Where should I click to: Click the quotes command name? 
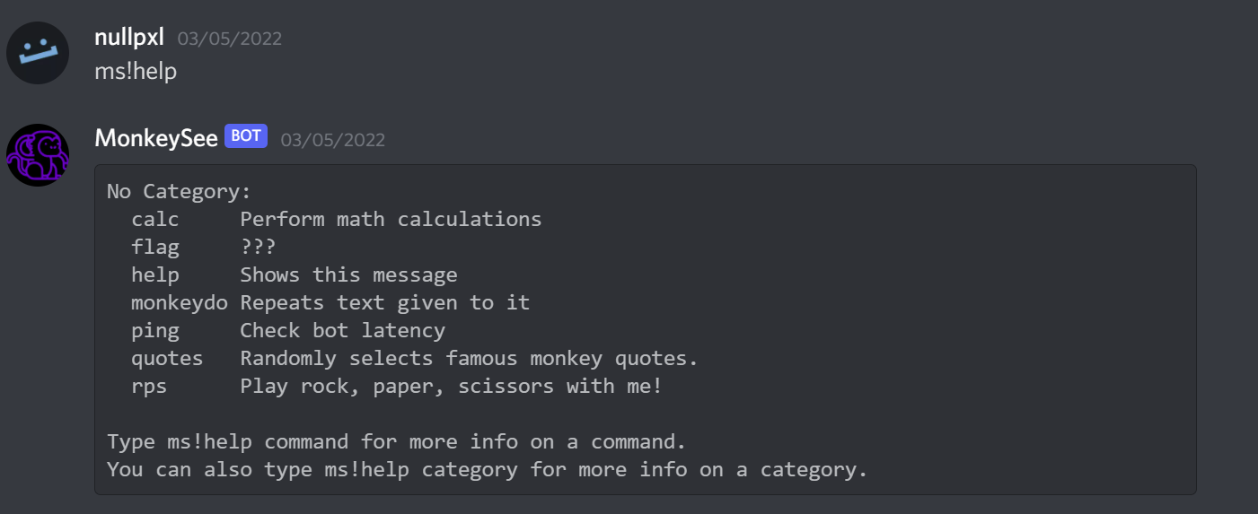coord(167,358)
